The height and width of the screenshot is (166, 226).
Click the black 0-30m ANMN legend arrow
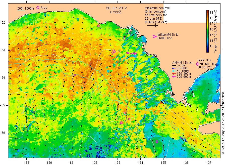coord(174,65)
